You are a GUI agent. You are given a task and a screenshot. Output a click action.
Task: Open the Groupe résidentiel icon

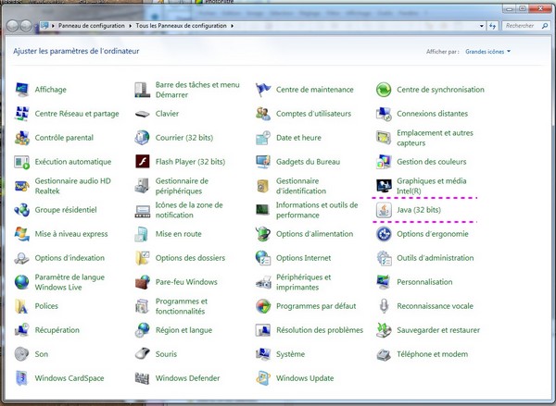pyautogui.click(x=22, y=210)
